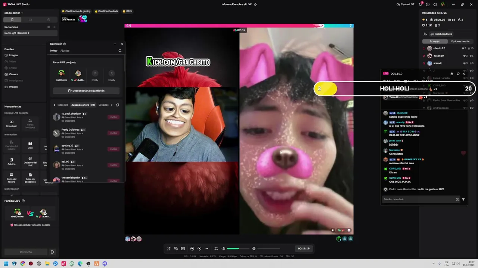The image size is (478, 268).
Task: Add a new sequence with the plus icon
Action: [54, 27]
